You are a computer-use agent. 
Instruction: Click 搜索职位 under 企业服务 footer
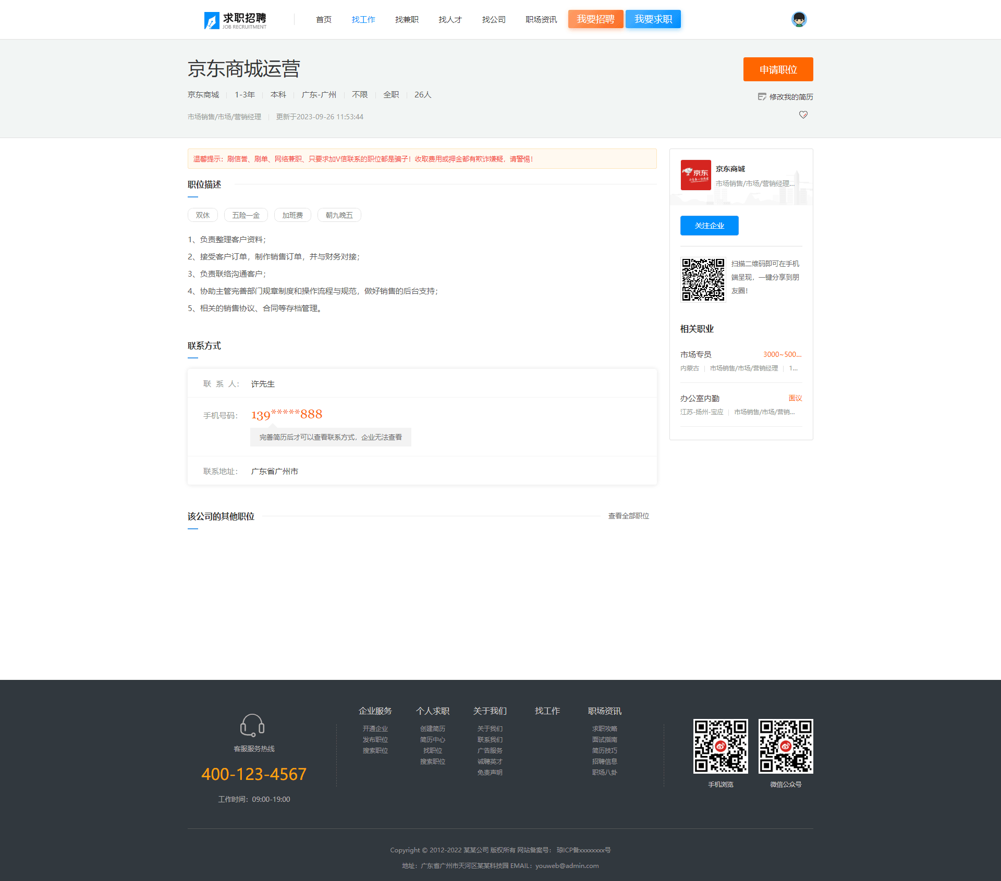375,751
